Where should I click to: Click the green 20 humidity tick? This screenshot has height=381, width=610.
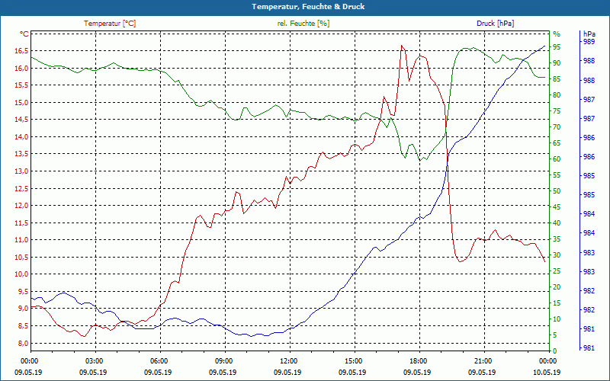point(557,287)
